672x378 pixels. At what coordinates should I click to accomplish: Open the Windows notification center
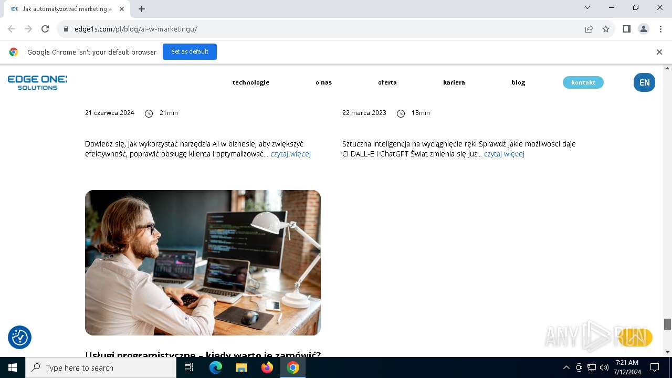[x=655, y=367]
